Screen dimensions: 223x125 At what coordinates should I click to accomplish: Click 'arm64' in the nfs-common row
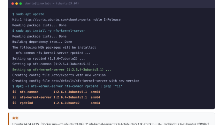95,92
